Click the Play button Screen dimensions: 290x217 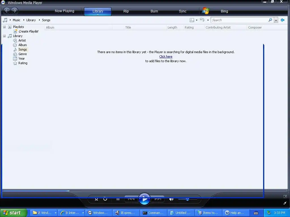[x=144, y=199]
